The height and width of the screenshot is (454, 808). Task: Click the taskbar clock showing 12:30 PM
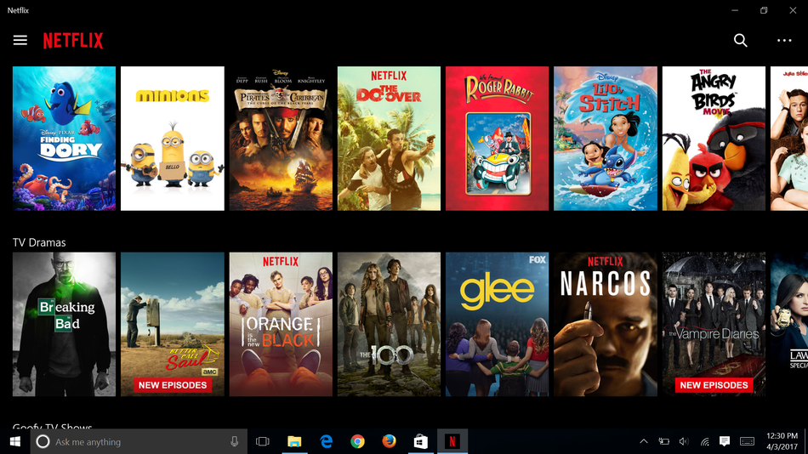782,441
